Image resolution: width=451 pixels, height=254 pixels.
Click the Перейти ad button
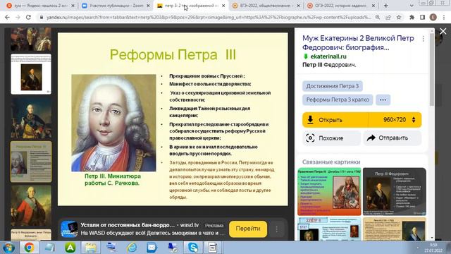click(x=248, y=229)
